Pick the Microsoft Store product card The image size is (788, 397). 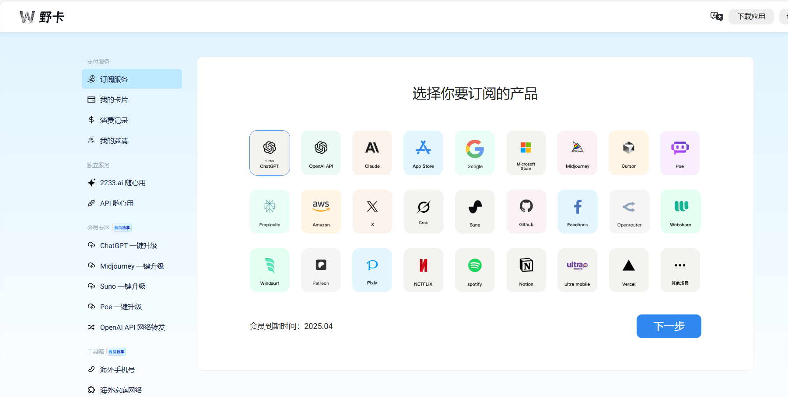pyautogui.click(x=526, y=153)
